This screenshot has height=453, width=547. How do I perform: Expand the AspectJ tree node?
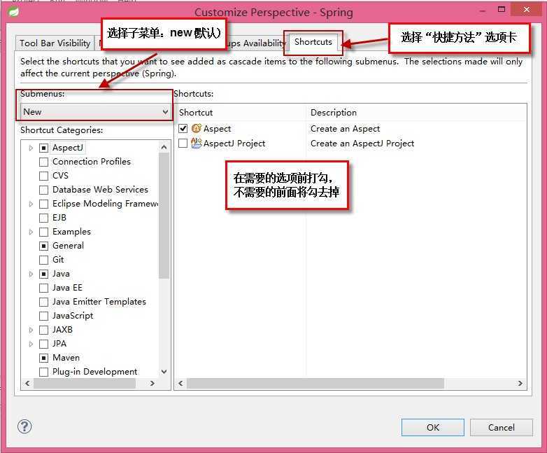(x=31, y=148)
